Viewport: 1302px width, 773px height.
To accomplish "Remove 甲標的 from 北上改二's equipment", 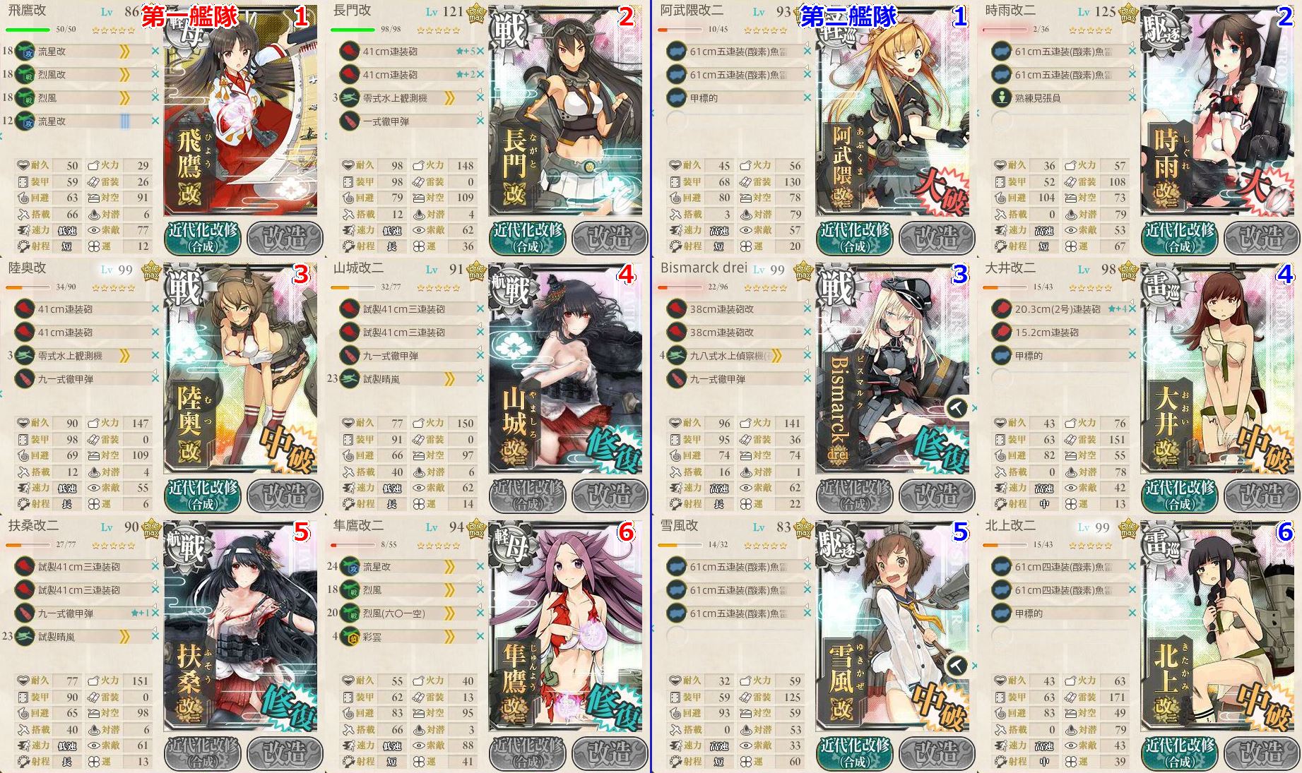I will 1132,613.
